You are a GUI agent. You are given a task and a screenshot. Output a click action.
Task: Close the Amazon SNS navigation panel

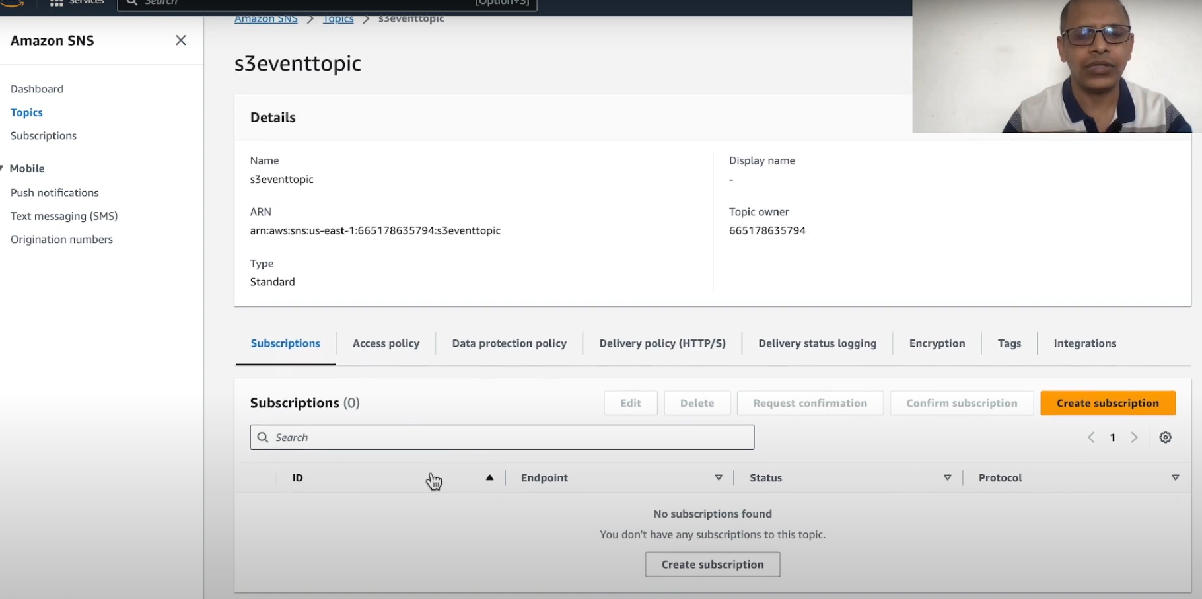click(x=181, y=40)
